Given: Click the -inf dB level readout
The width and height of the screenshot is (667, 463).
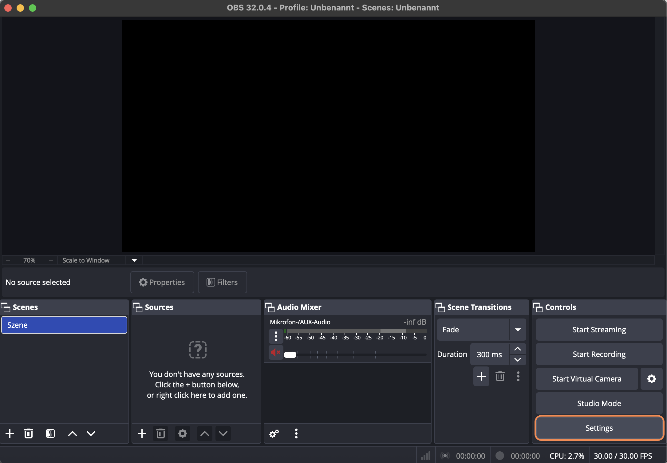Looking at the screenshot, I should click(x=415, y=322).
